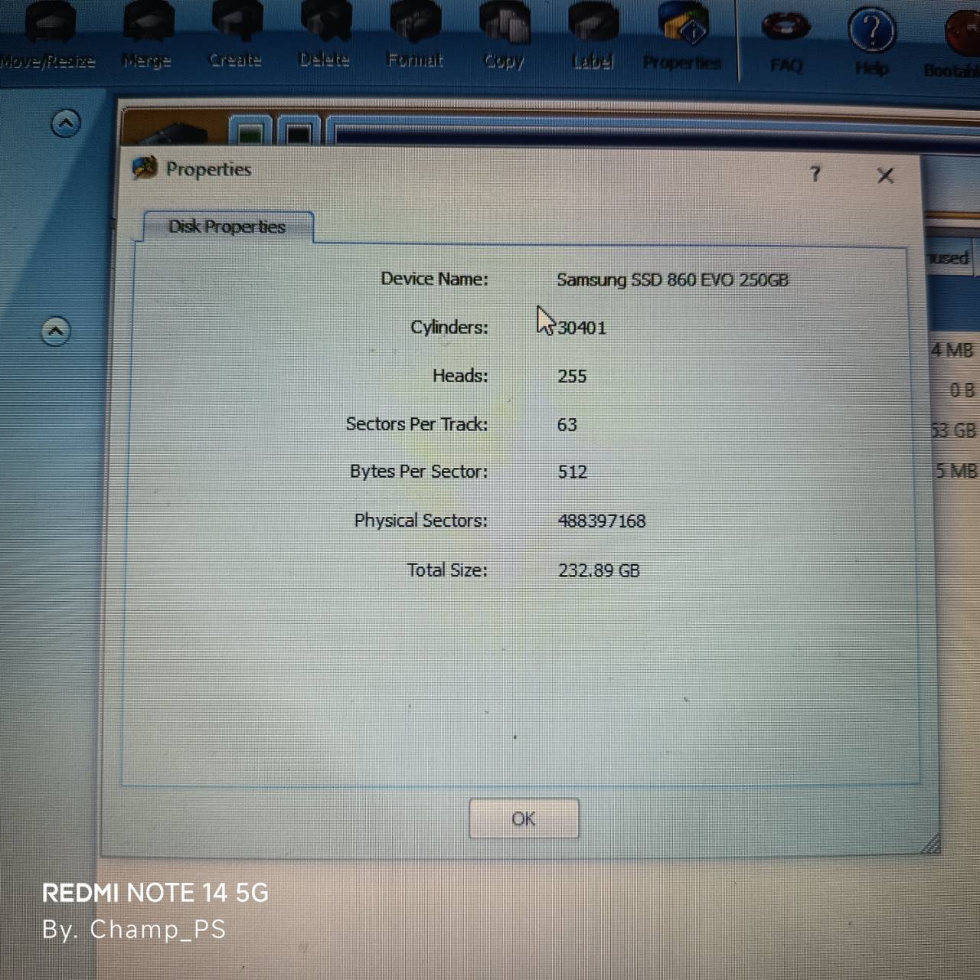Confirm with the OK button
Image resolution: width=980 pixels, height=980 pixels.
tap(524, 818)
